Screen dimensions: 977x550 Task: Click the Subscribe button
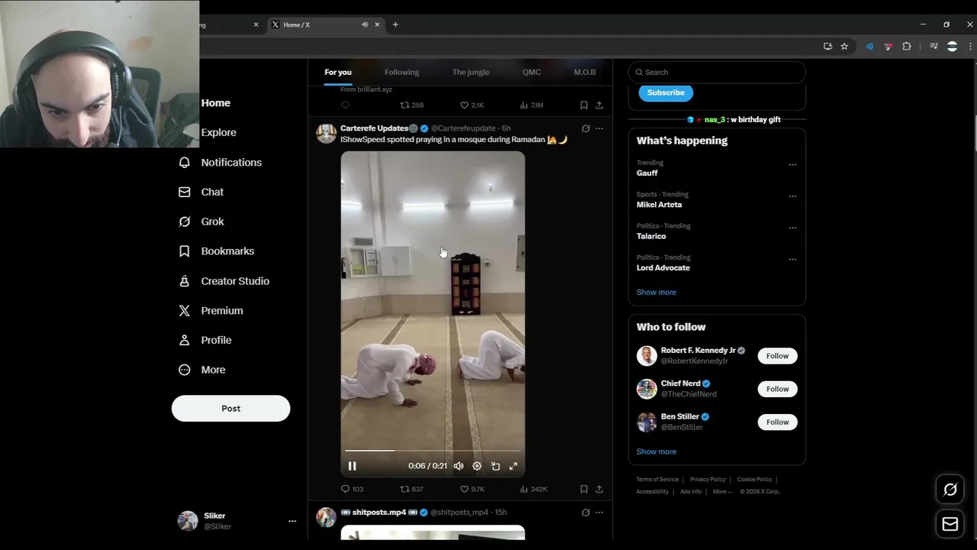coord(666,92)
